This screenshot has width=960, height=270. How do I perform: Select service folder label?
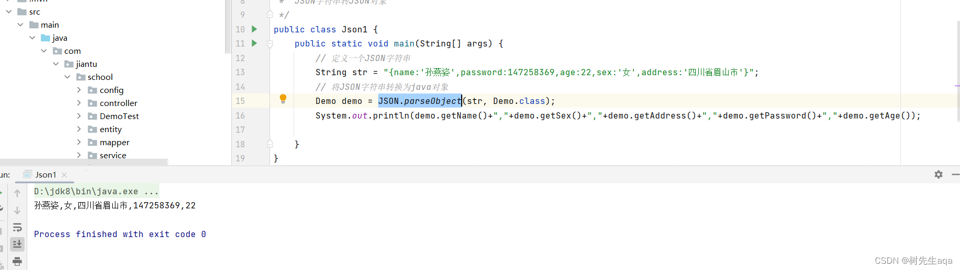tap(113, 155)
